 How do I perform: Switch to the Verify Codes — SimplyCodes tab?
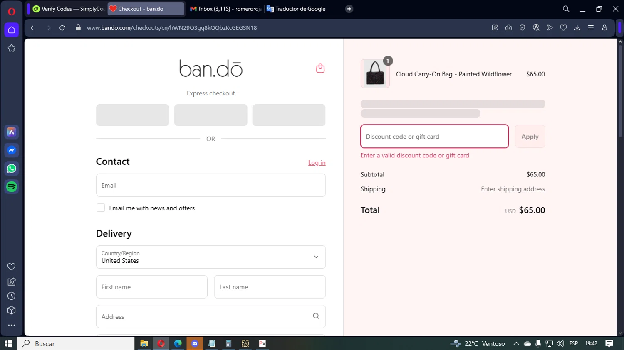click(x=69, y=9)
